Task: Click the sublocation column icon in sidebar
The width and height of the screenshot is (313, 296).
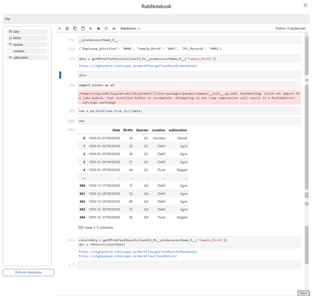Action: point(10,57)
